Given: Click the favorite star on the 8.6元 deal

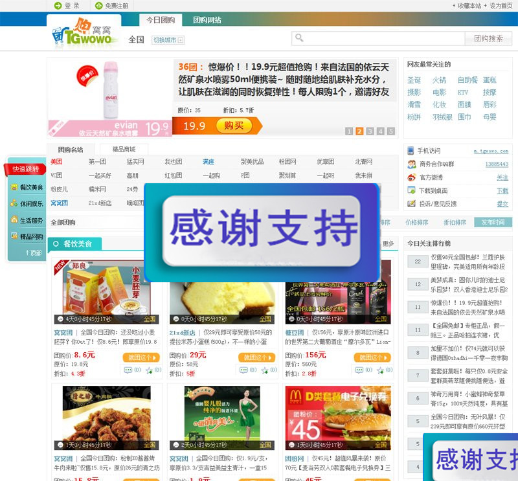Looking at the screenshot, I should tap(150, 370).
